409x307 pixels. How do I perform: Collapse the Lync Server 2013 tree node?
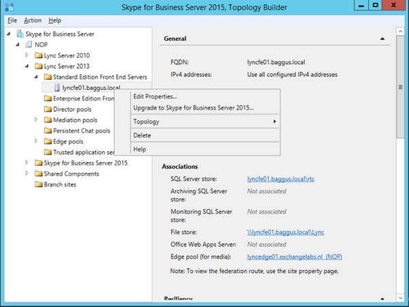[28, 67]
